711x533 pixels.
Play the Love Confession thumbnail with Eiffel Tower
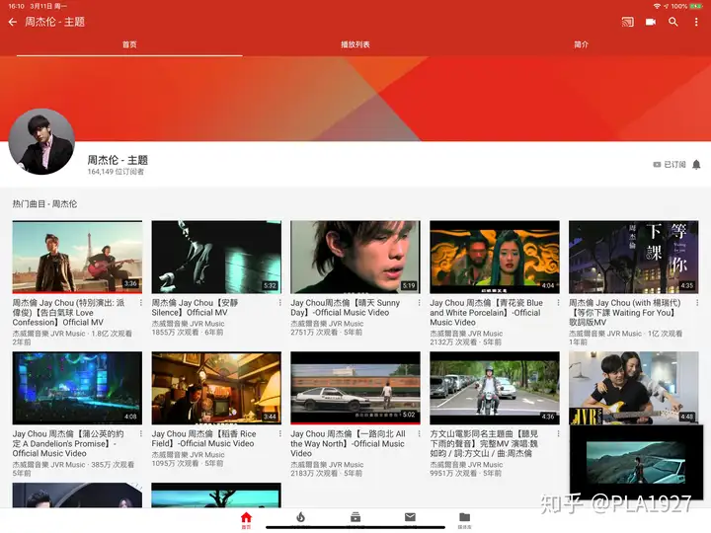click(x=77, y=257)
